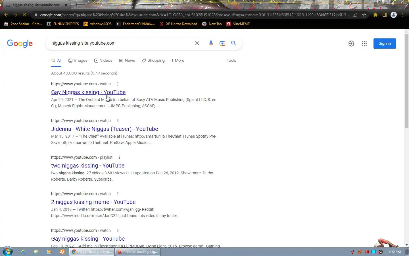This screenshot has width=409, height=256.
Task: Open three-dot menu beside the playlist URL
Action: click(119, 157)
